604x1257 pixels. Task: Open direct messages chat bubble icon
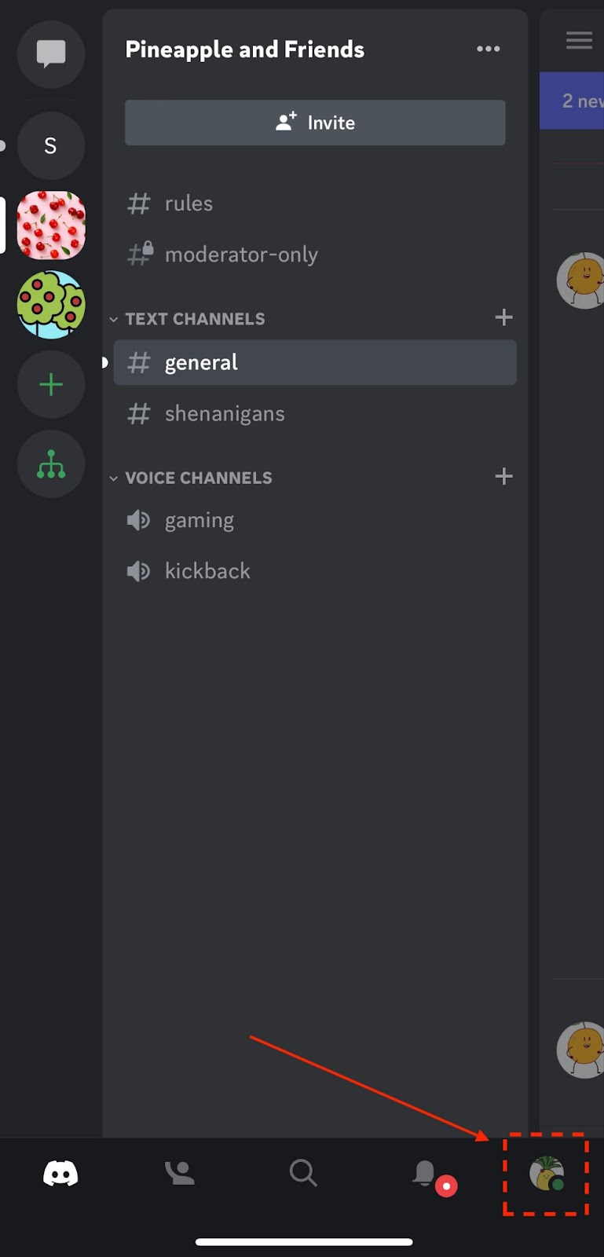pyautogui.click(x=50, y=54)
